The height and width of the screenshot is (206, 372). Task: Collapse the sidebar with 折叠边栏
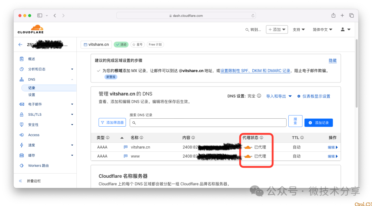coord(31,181)
